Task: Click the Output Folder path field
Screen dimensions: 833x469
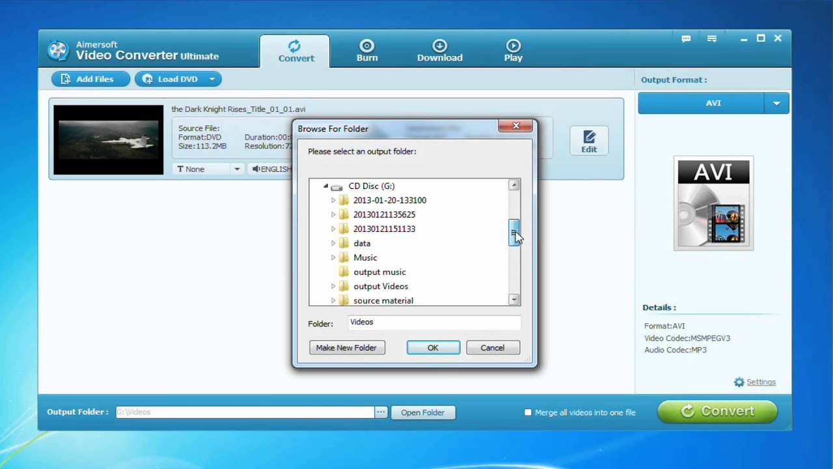Action: click(244, 412)
